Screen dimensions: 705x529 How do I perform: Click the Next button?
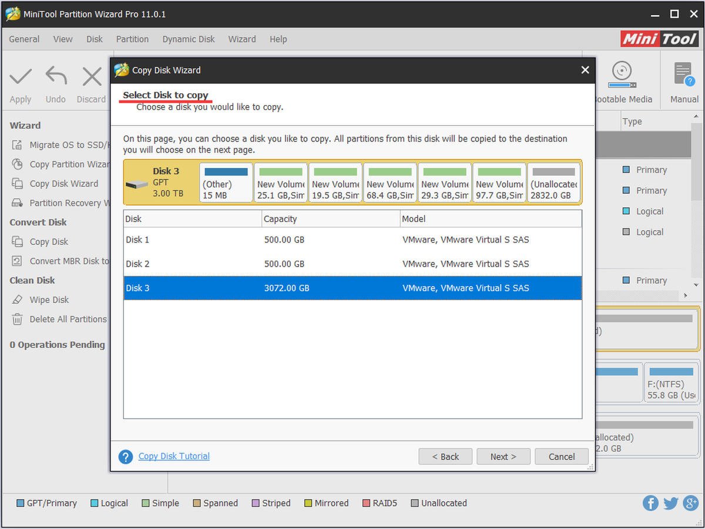[x=503, y=457]
